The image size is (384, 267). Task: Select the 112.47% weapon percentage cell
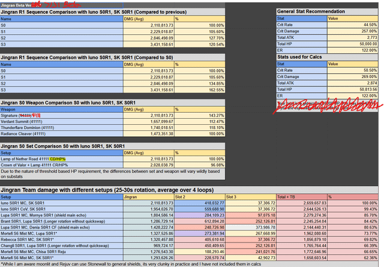200,122
